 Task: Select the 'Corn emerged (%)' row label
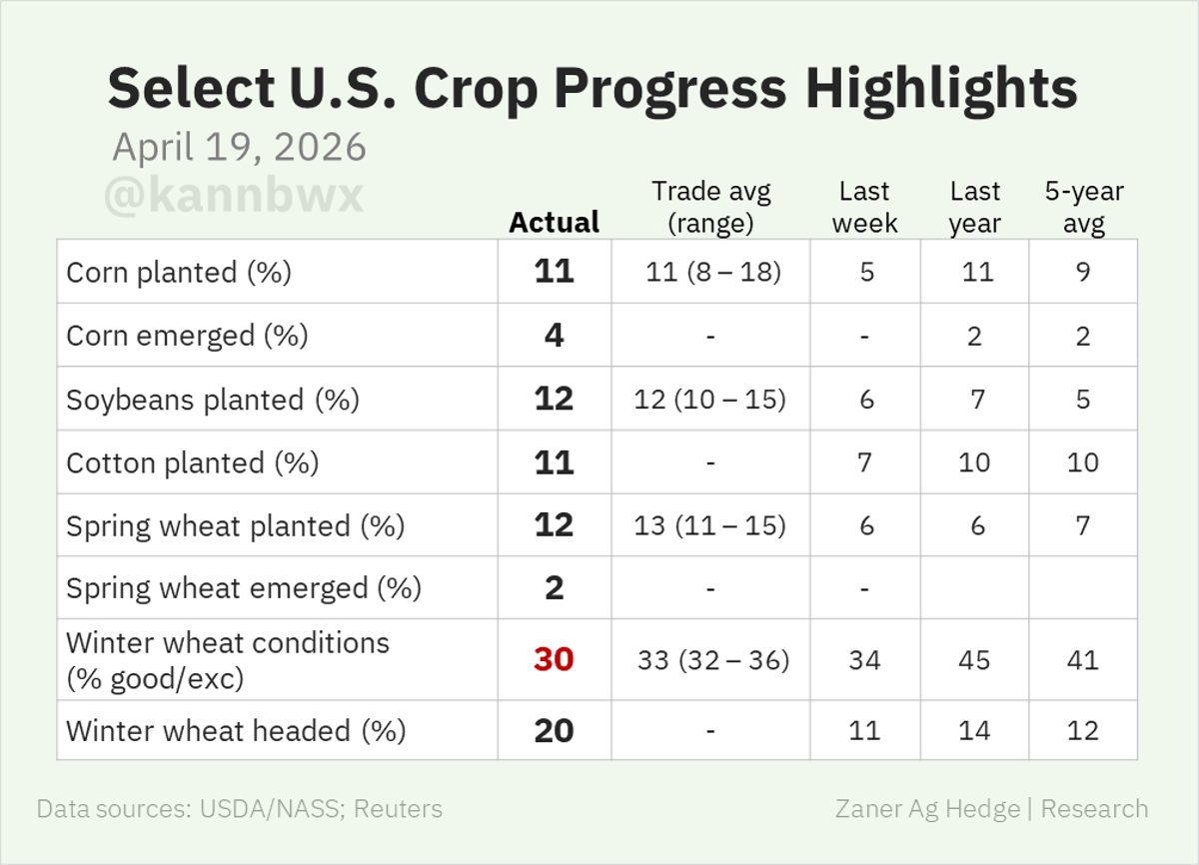click(x=187, y=336)
